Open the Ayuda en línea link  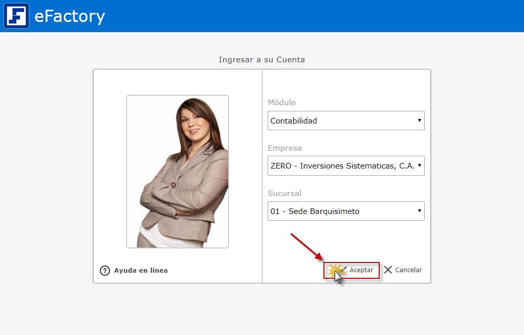pos(141,271)
